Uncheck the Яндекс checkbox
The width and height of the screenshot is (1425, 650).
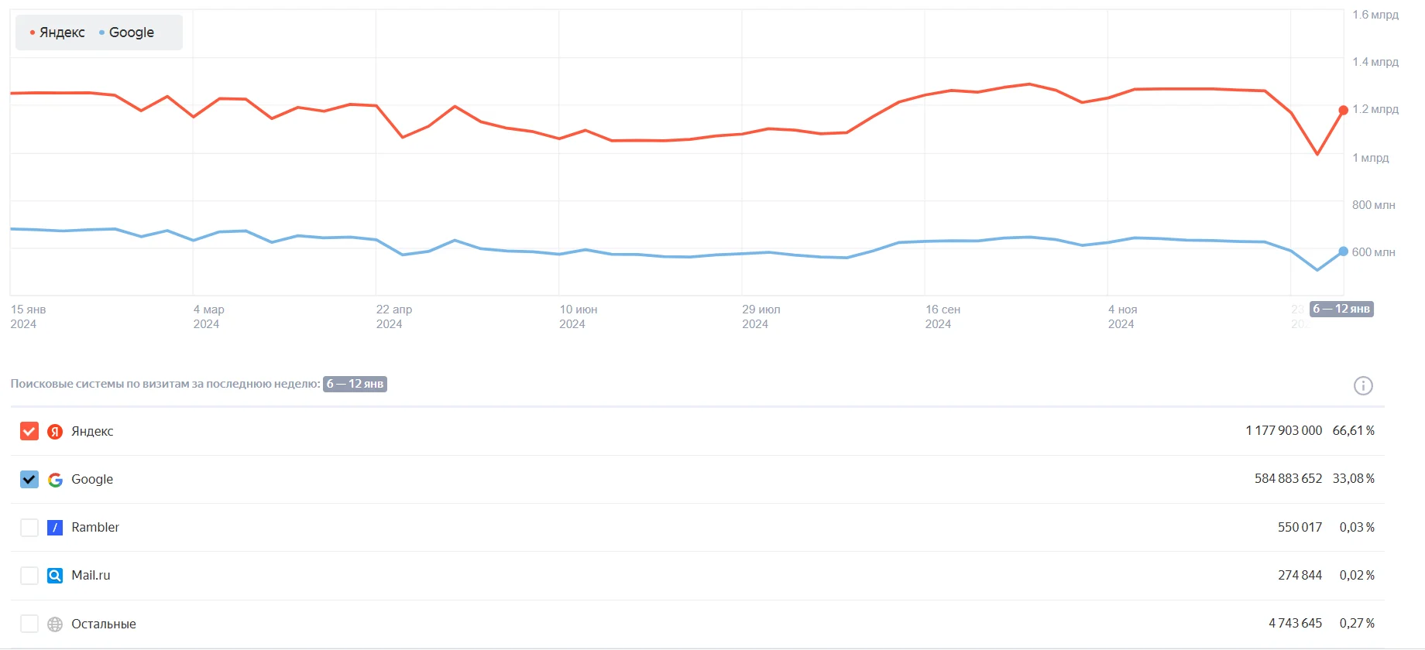pos(29,431)
